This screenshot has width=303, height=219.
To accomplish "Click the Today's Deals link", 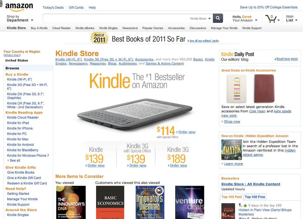I will (53, 7).
